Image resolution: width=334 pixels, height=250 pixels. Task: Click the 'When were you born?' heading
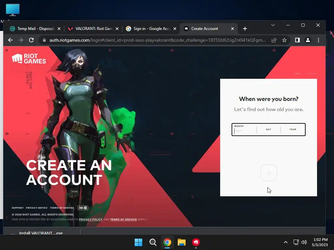pyautogui.click(x=269, y=99)
